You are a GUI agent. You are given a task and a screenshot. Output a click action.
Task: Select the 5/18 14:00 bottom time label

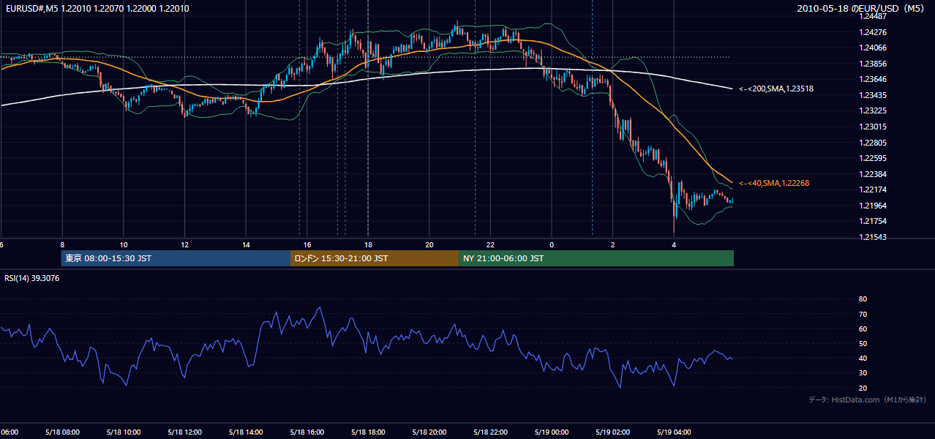tap(246, 432)
